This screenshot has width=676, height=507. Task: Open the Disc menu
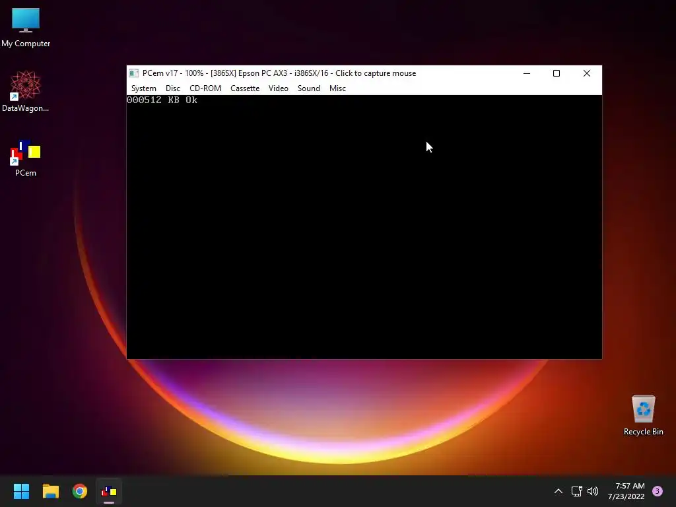point(172,88)
